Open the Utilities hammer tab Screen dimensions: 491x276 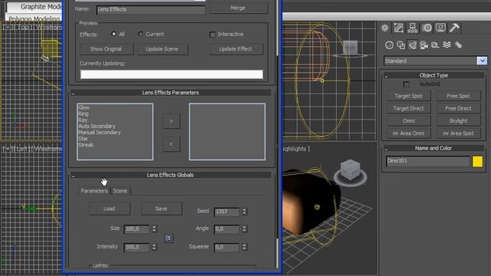454,28
